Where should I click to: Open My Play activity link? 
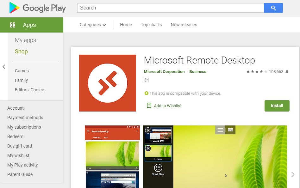[22, 165]
